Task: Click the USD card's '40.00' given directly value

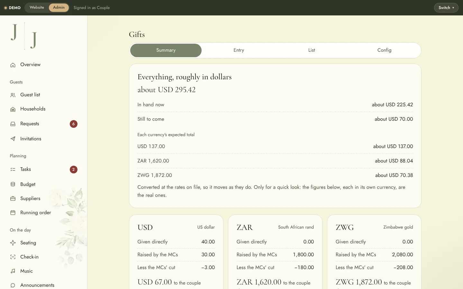Action: 208,242
